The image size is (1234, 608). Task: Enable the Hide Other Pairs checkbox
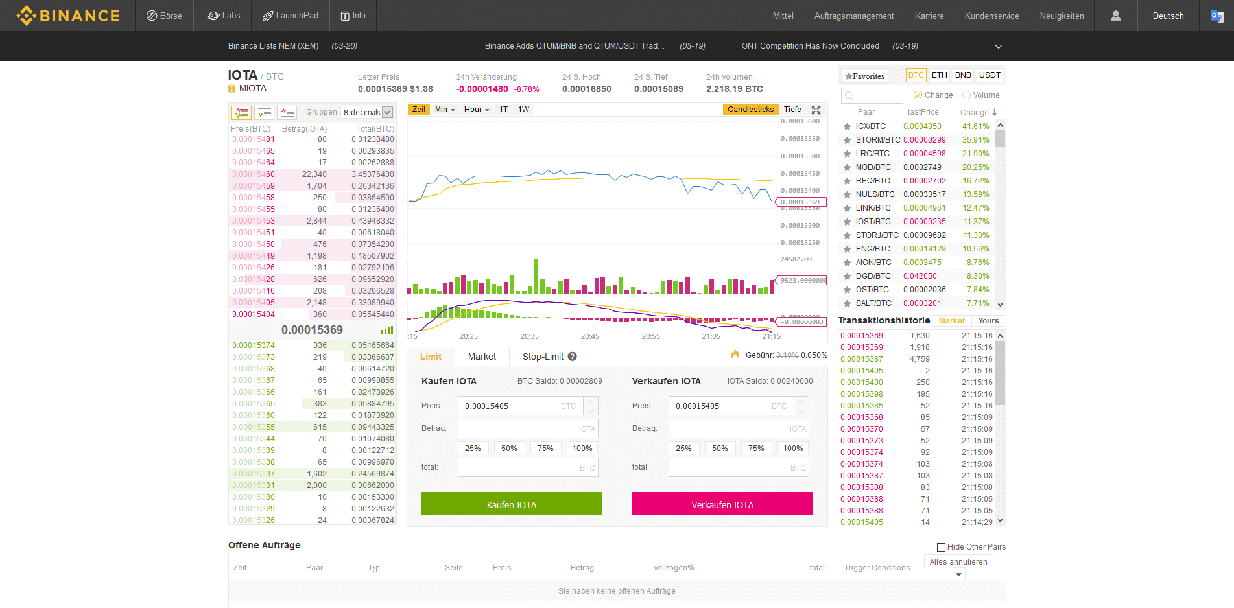tap(940, 547)
